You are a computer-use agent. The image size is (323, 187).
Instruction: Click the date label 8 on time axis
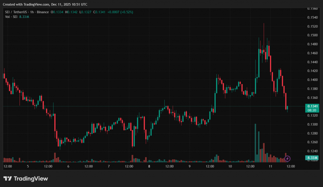149,166
